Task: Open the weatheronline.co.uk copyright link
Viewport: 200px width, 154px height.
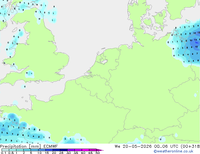Action: [x=173, y=151]
